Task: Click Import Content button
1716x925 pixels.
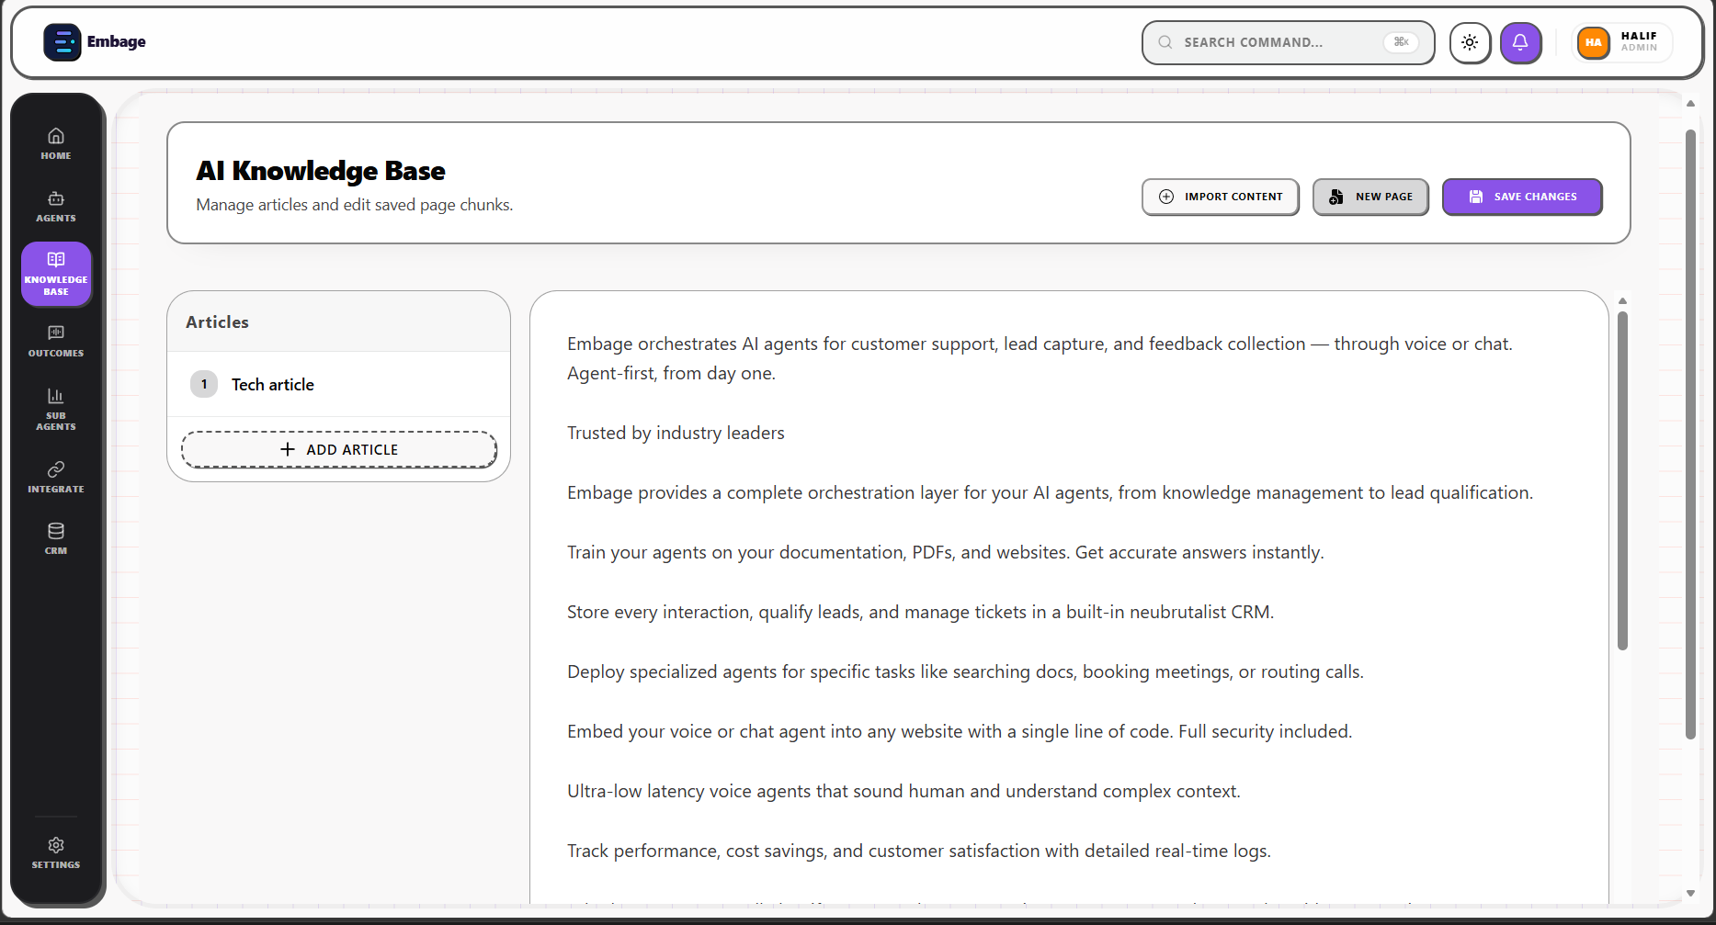Action: (1220, 197)
